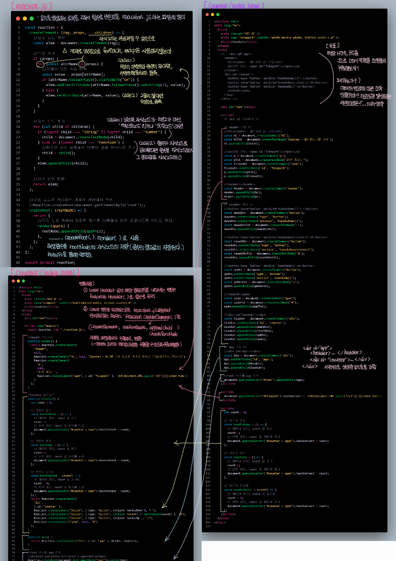The image size is (396, 561).
Task: Click the "return elem;" line
Action: [x=46, y=184]
